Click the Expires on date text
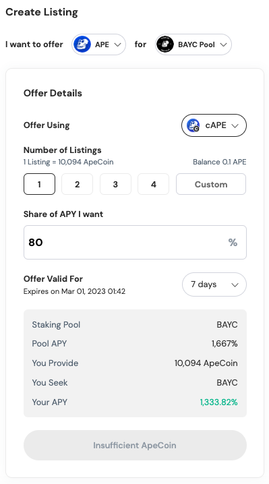Image resolution: width=269 pixels, height=484 pixels. [74, 291]
